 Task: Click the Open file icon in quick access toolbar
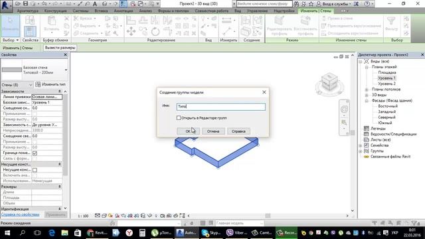tap(18, 4)
